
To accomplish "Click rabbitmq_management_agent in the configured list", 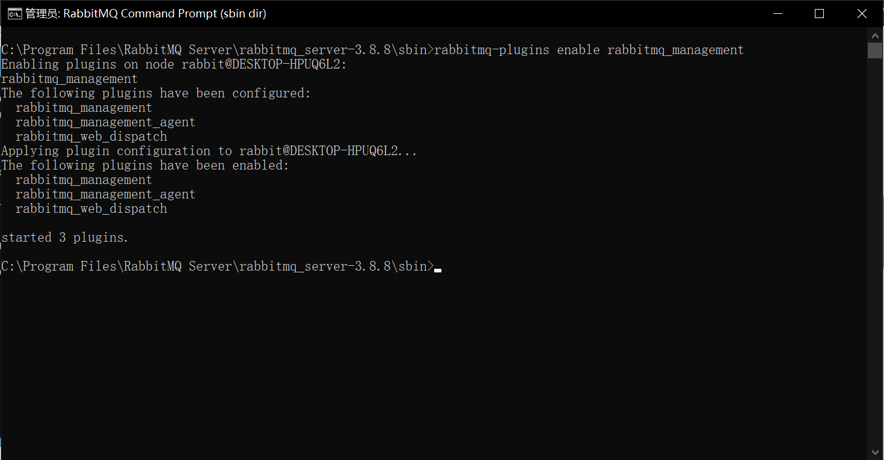I will [105, 122].
